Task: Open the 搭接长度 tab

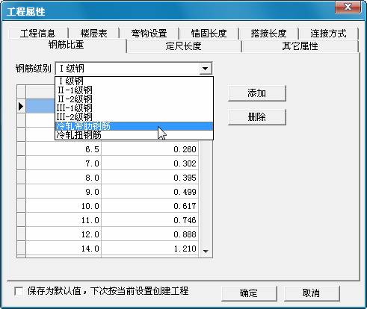Action: pyautogui.click(x=268, y=34)
